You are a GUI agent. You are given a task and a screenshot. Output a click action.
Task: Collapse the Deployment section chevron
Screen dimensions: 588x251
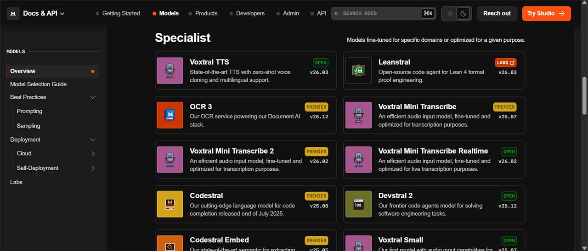point(93,139)
